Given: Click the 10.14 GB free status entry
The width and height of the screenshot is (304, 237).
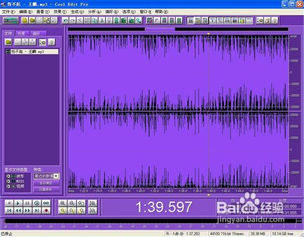Looking at the screenshot, I should pos(283,234).
